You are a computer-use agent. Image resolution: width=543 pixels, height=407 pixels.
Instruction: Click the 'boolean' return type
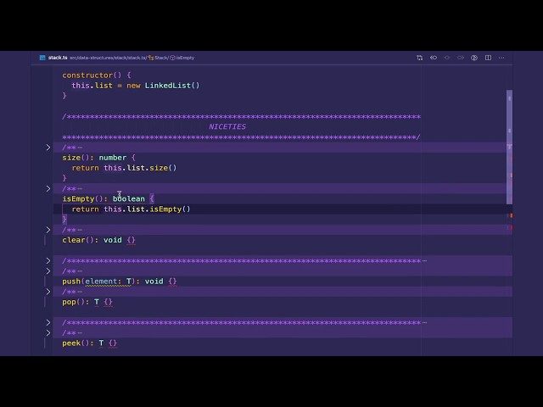[128, 198]
